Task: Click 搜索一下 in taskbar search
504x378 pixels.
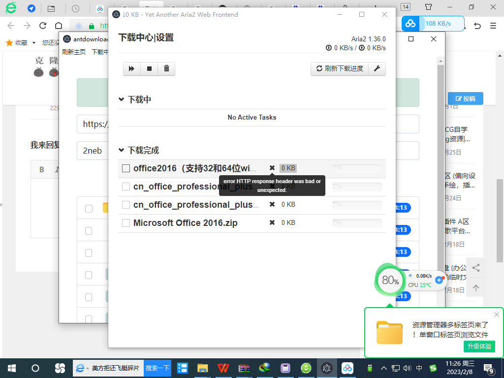Action: pos(157,368)
